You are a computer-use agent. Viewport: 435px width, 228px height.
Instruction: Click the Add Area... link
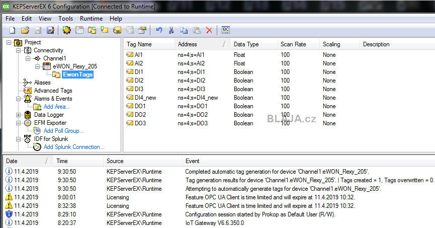coord(57,107)
